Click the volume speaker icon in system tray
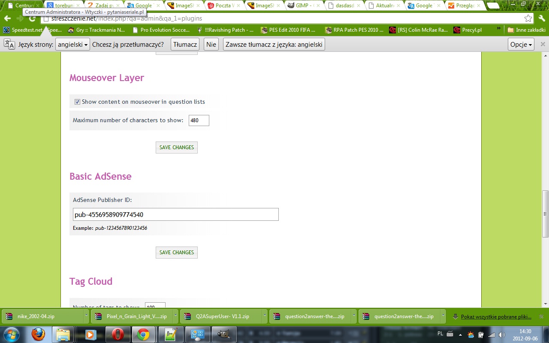The image size is (549, 343). pos(501,334)
